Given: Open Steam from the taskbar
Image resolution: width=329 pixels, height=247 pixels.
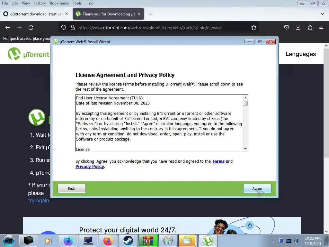Looking at the screenshot, I should pos(128,241).
